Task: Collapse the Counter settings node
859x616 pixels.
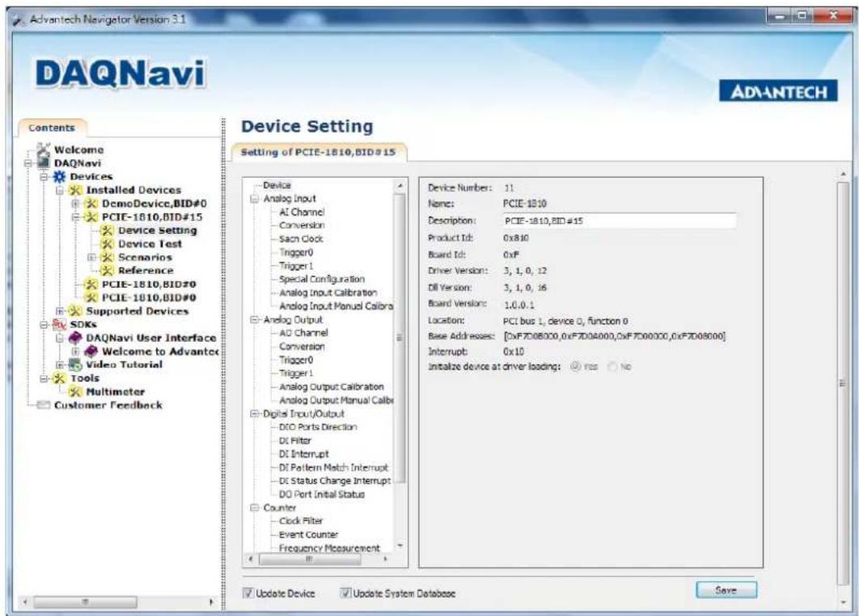Action: click(x=255, y=508)
